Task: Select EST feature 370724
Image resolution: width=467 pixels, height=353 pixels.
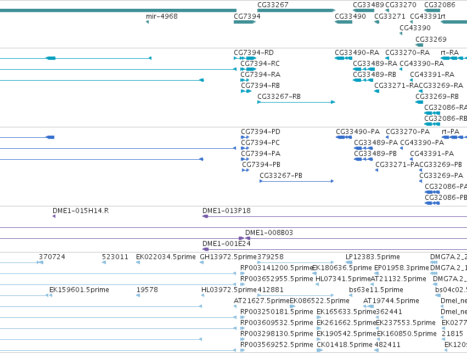Action: click(x=40, y=262)
